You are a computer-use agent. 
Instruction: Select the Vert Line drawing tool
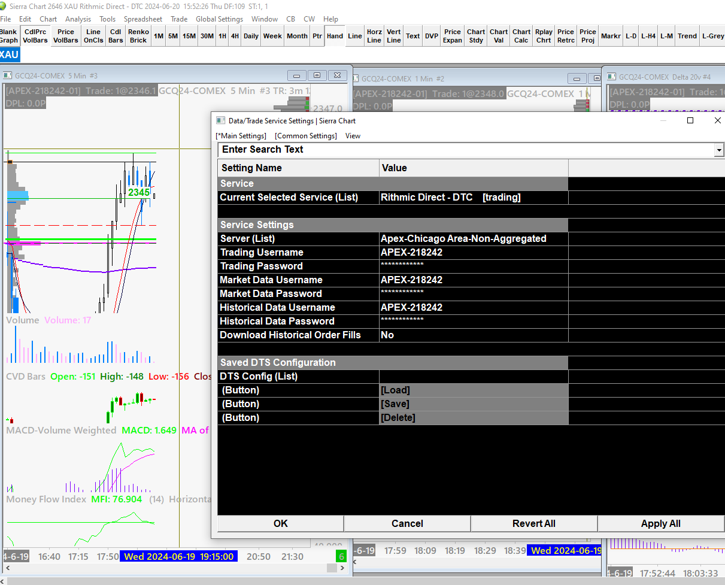393,36
